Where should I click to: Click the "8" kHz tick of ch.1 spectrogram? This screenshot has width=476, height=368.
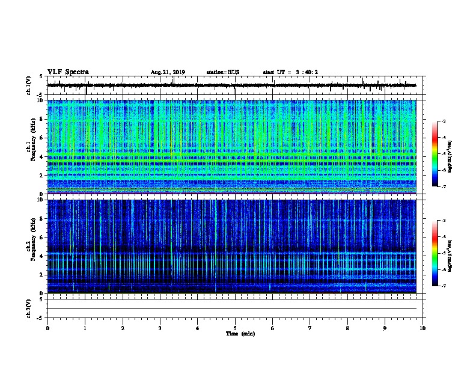(42, 119)
